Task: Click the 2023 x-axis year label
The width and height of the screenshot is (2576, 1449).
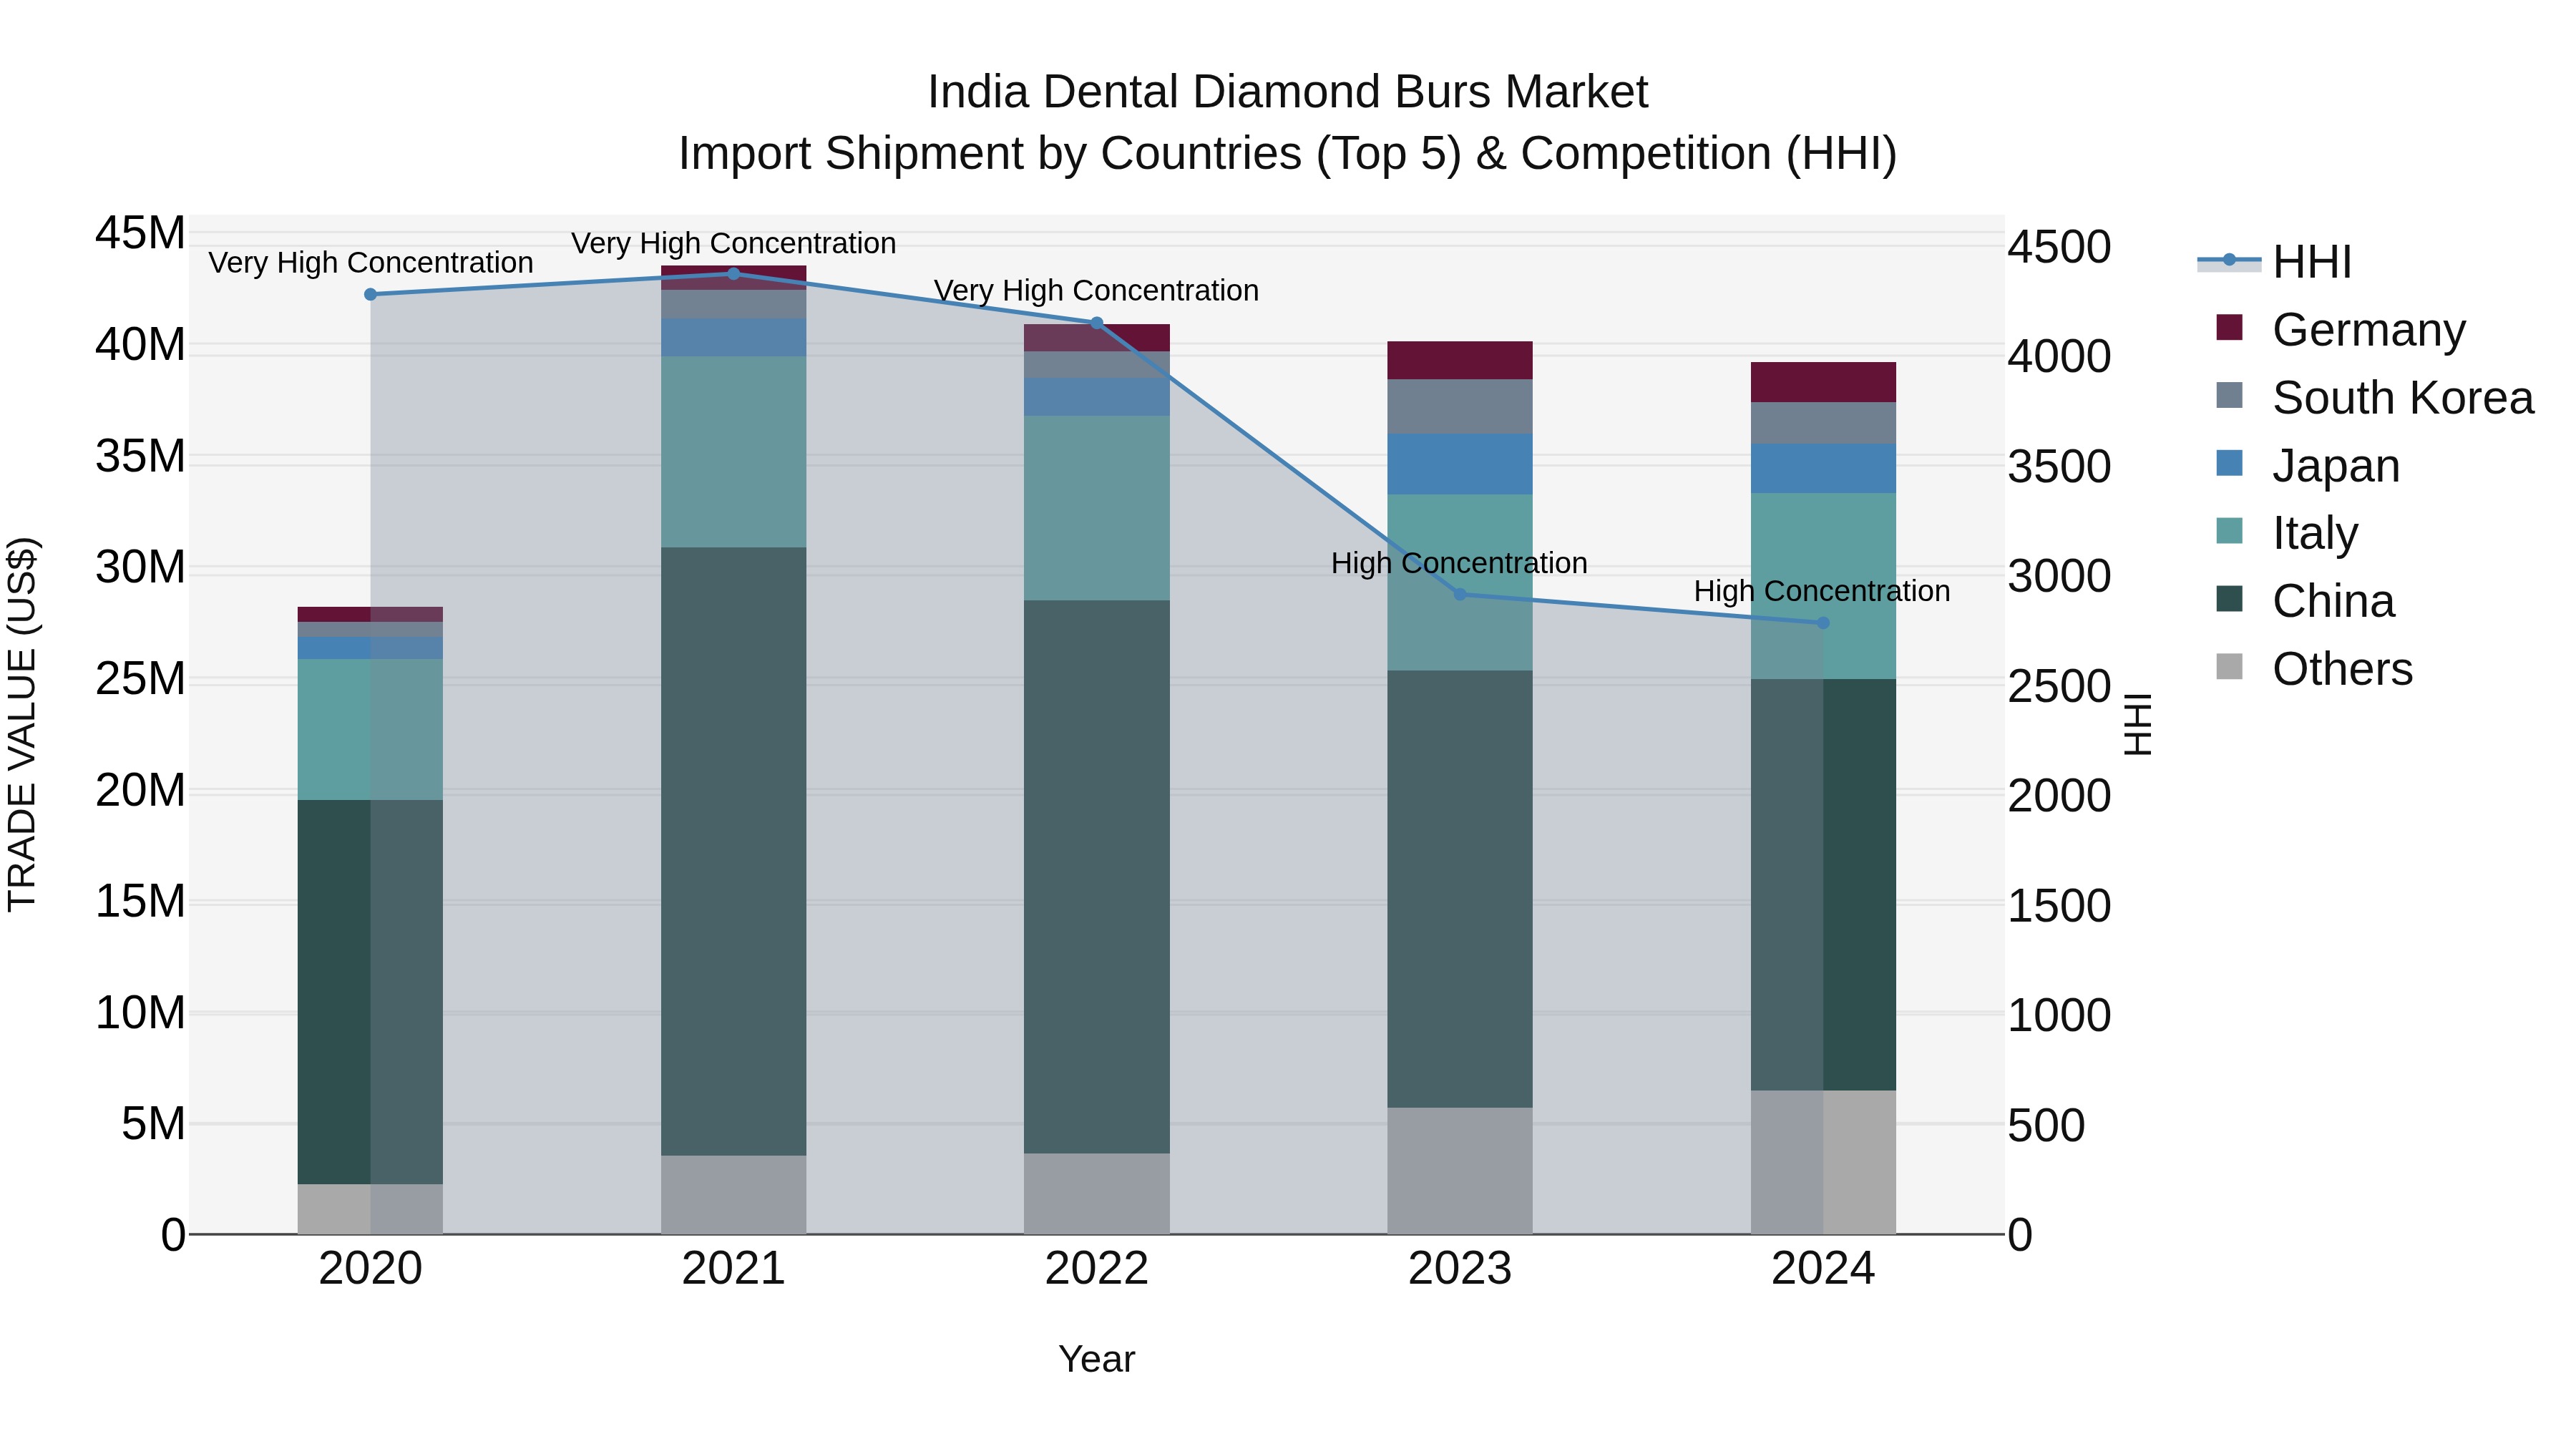Action: [x=1460, y=1269]
